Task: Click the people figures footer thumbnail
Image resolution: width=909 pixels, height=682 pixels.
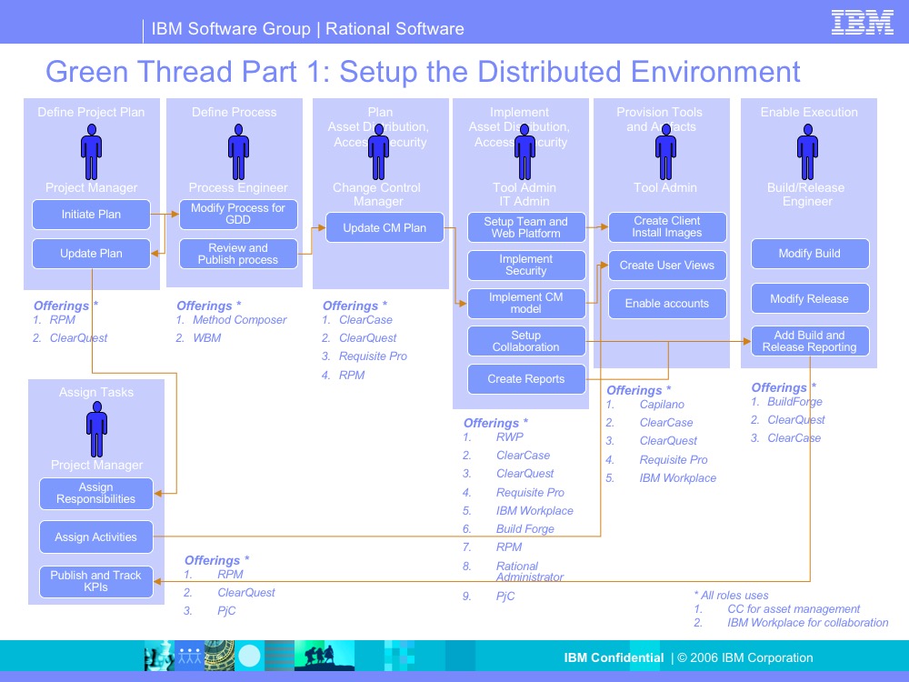Action: point(189,656)
